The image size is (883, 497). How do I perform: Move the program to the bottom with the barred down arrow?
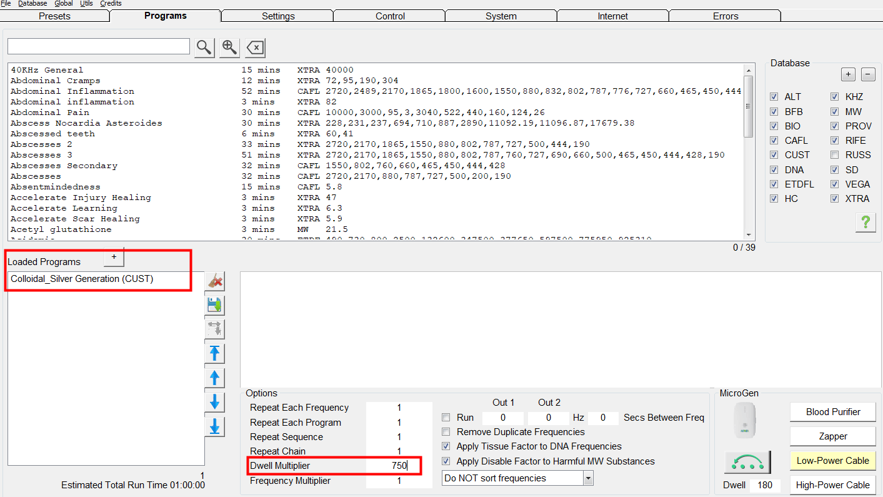point(215,426)
